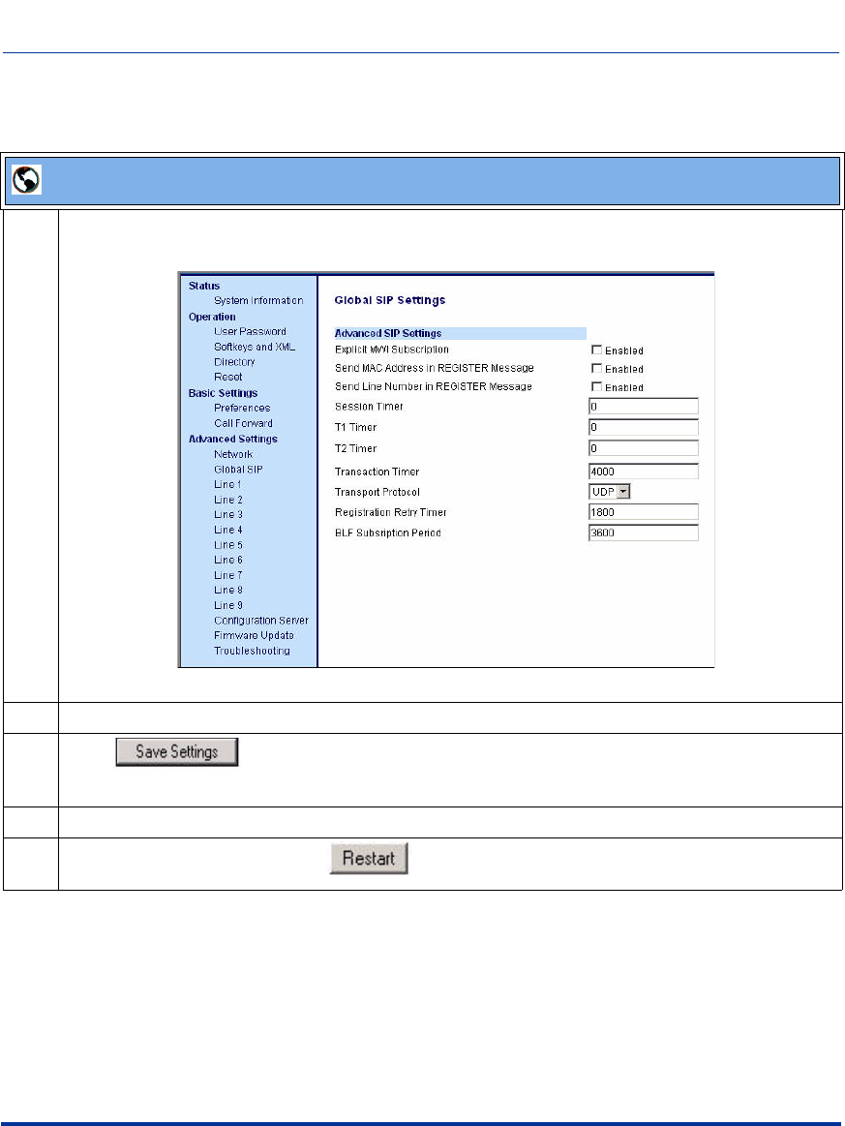Open the Directory link
The image size is (845, 1126).
click(234, 362)
